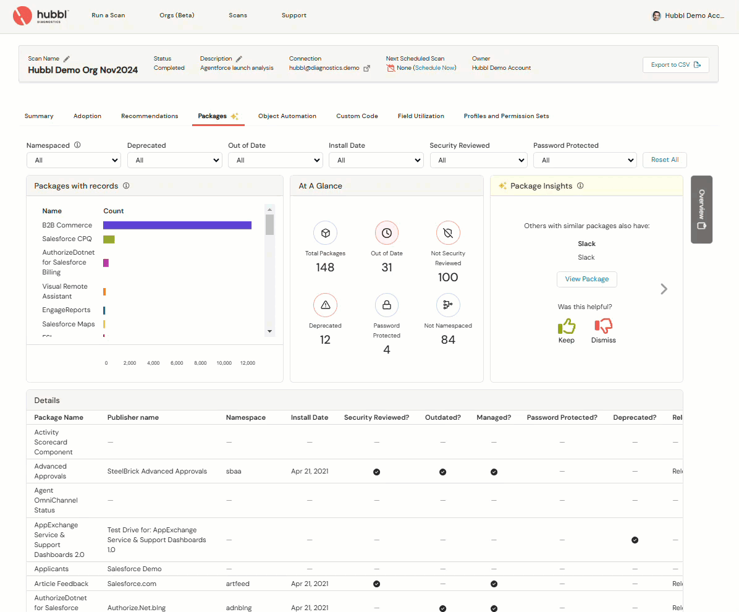739x612 pixels.
Task: Click the Package Insights info icon
Action: pyautogui.click(x=580, y=186)
